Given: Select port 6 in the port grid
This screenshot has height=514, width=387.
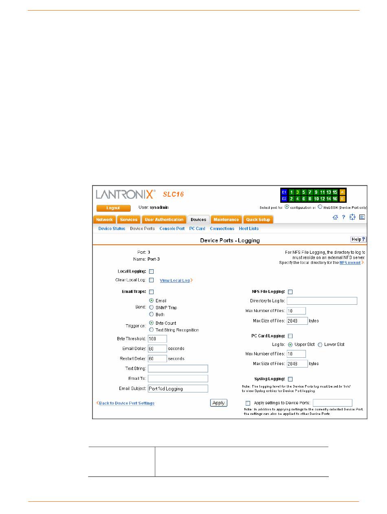Looking at the screenshot, I should [304, 199].
